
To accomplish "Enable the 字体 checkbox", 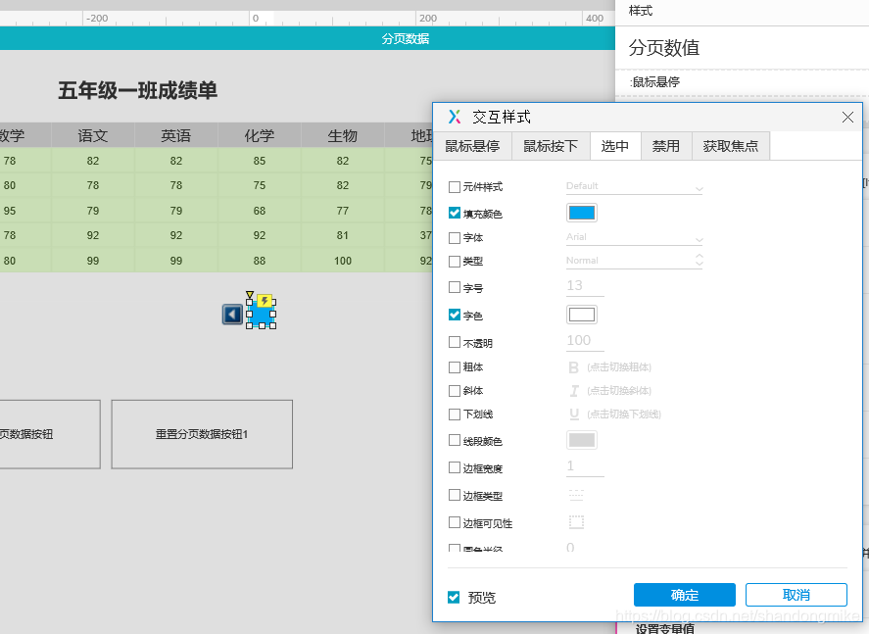I will (x=455, y=238).
